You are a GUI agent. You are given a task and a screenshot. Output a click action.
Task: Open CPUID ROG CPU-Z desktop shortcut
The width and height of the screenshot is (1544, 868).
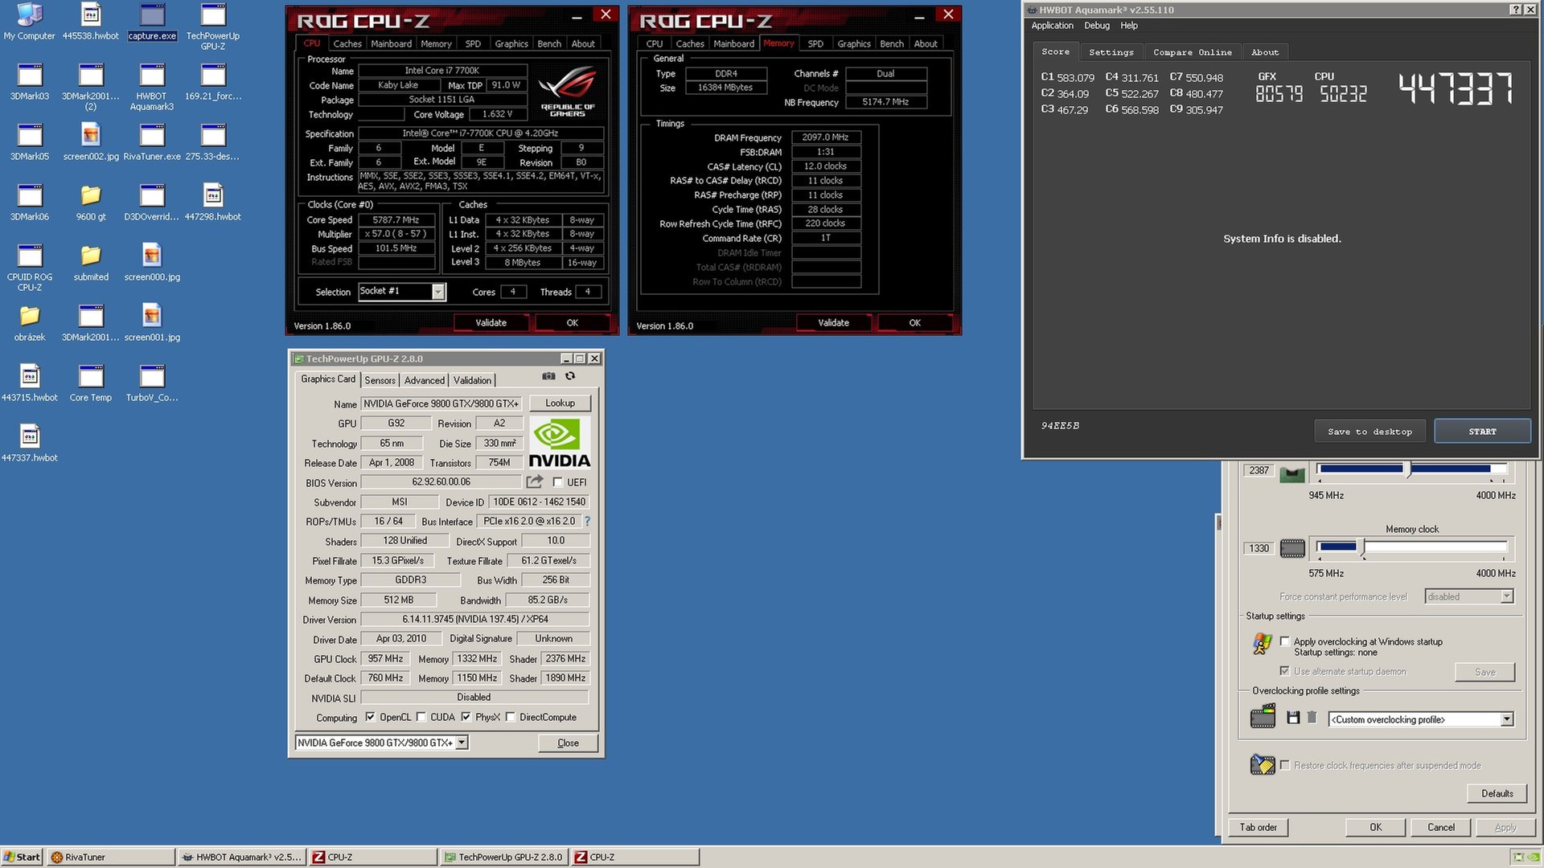pos(30,268)
